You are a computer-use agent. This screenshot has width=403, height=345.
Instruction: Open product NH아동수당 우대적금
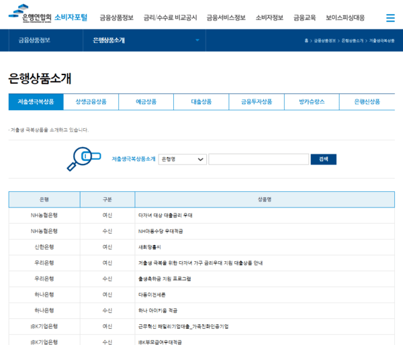(161, 231)
